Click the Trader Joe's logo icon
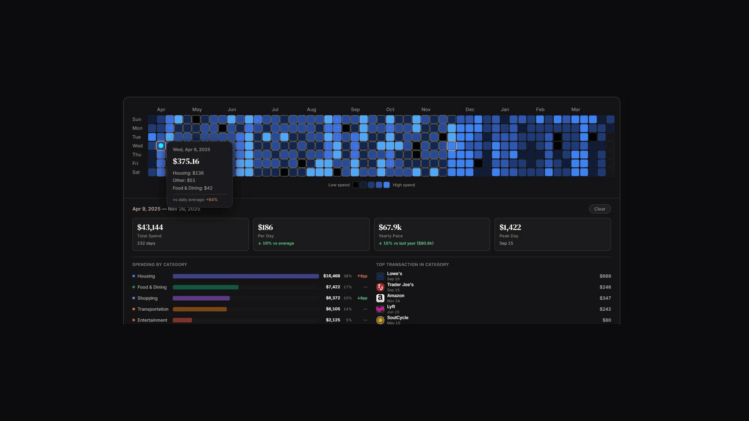Viewport: 749px width, 421px height. [x=380, y=287]
